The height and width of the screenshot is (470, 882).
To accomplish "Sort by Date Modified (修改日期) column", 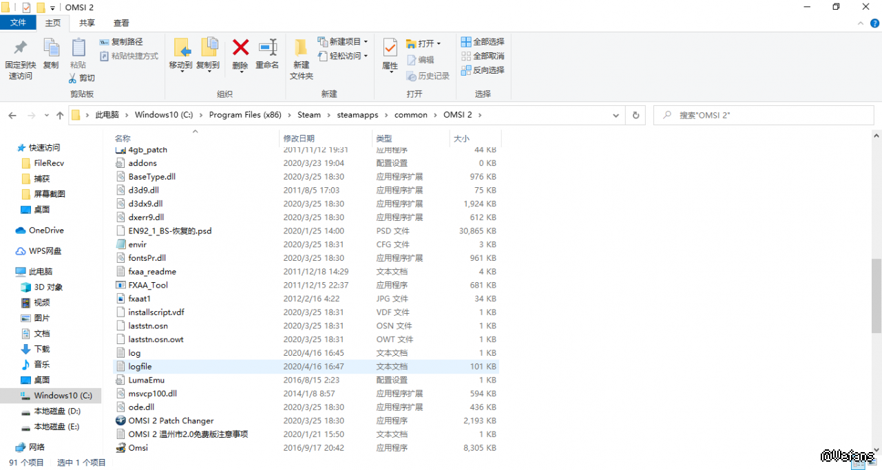I will coord(326,138).
